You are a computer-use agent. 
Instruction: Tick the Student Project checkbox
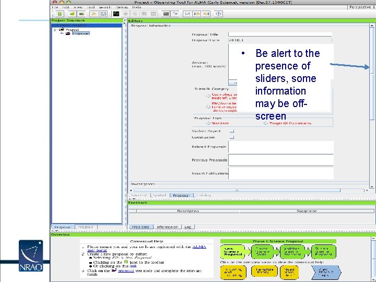232,131
